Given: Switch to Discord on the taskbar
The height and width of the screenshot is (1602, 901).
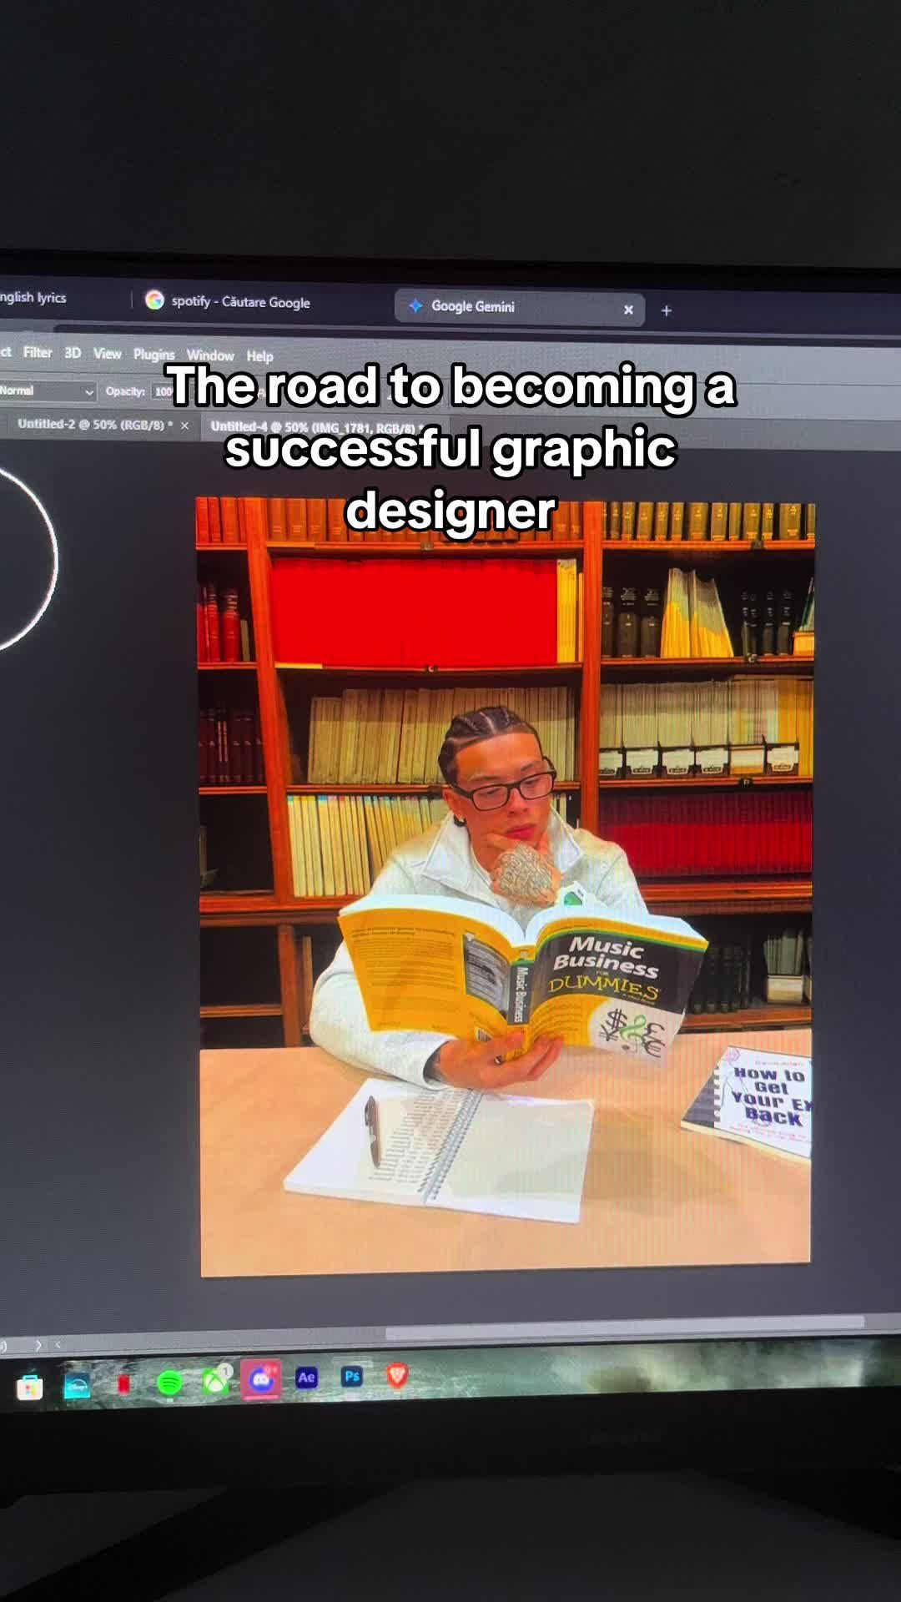Looking at the screenshot, I should 261,1380.
